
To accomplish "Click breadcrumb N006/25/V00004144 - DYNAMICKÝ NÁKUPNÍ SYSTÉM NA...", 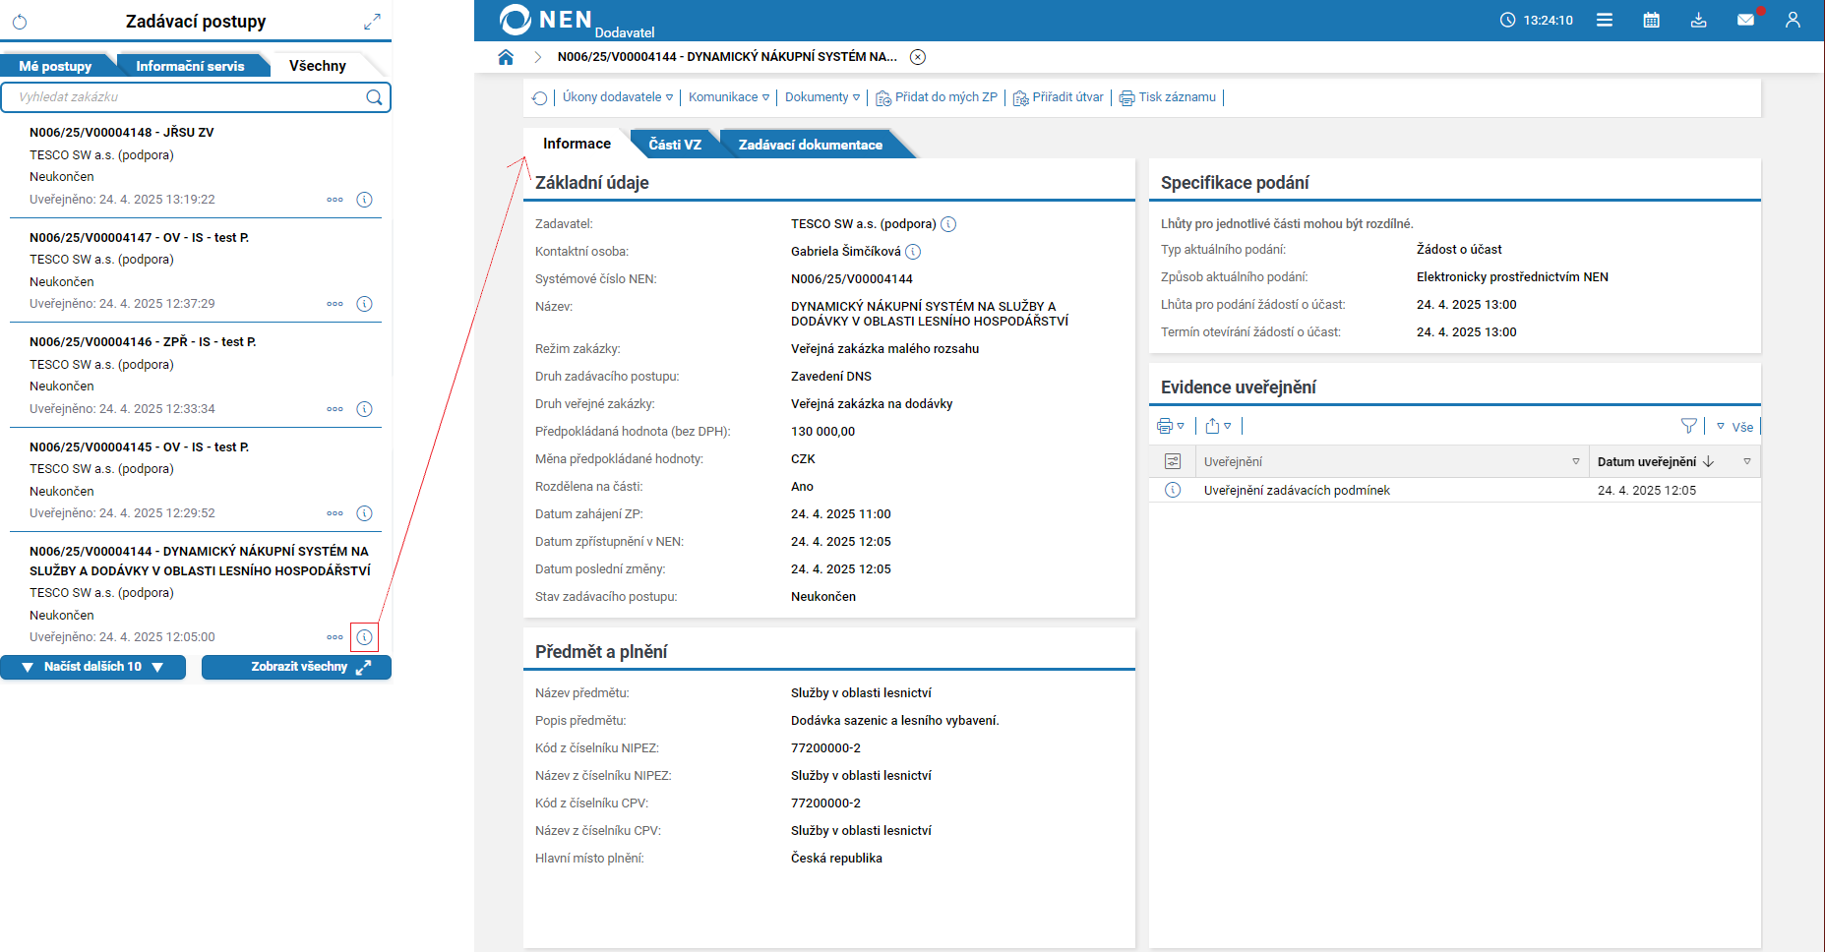I will pyautogui.click(x=727, y=57).
